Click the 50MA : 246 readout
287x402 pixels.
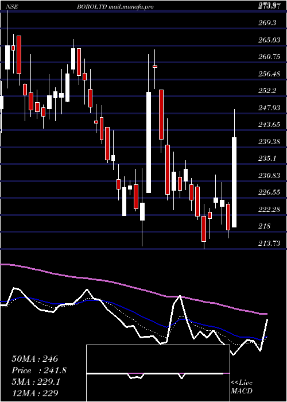[x=35, y=359]
